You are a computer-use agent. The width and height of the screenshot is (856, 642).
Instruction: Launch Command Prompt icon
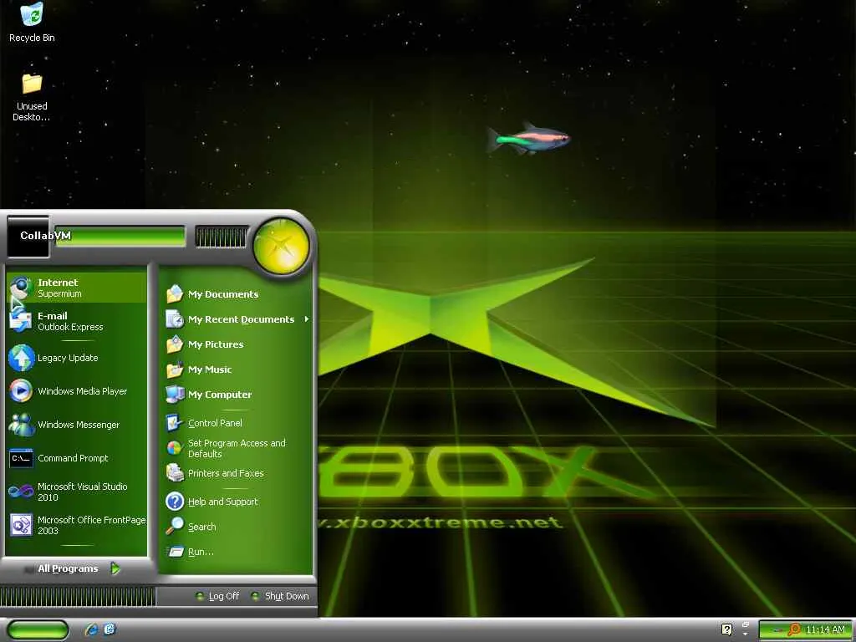point(21,458)
